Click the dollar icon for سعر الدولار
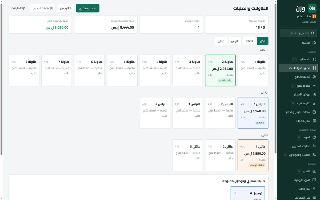The width and height of the screenshot is (320, 200). [x=314, y=189]
